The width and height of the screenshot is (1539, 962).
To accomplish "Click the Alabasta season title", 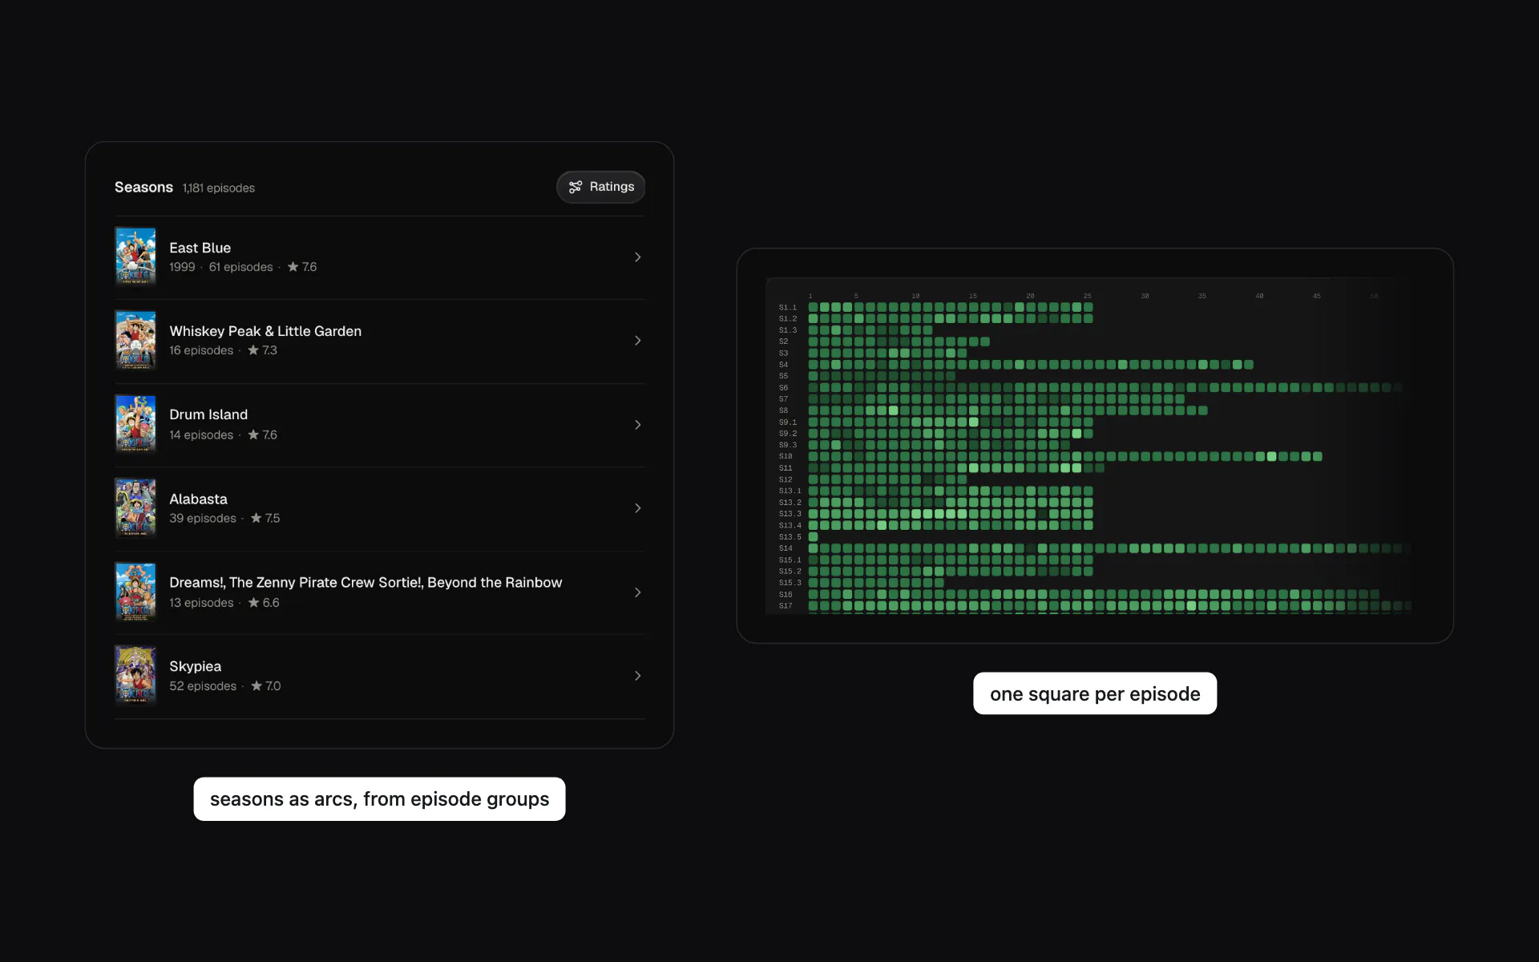I will point(198,499).
